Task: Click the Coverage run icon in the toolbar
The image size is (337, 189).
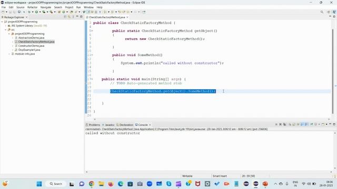Action: 44,12
